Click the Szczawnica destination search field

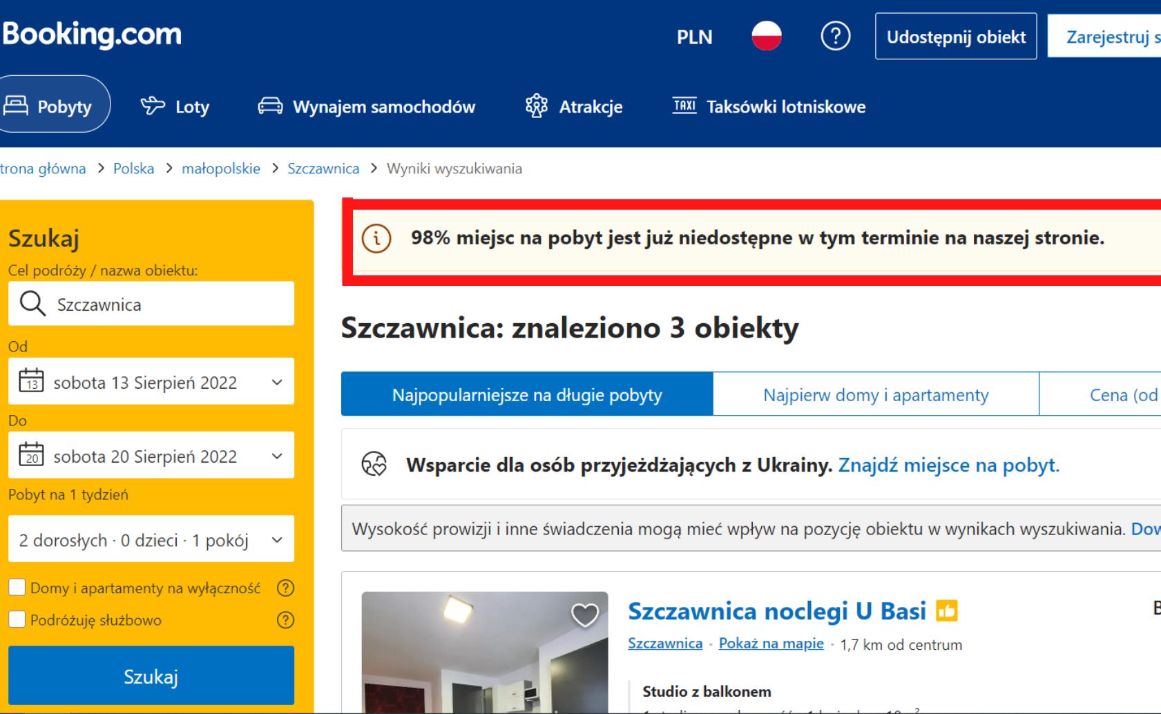pos(151,303)
